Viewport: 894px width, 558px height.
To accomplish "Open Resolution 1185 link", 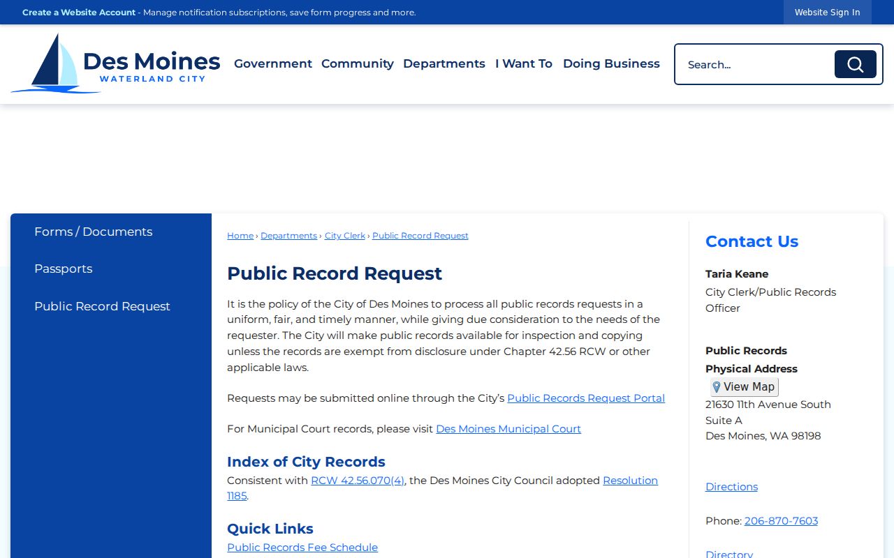I will click(x=630, y=481).
